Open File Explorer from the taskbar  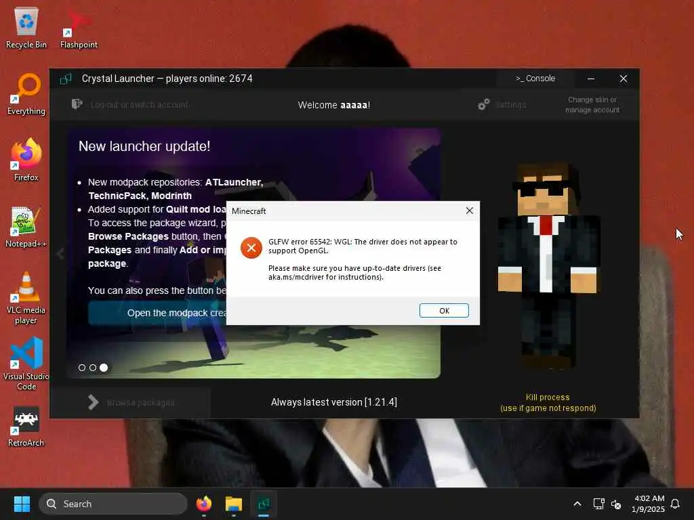point(233,504)
